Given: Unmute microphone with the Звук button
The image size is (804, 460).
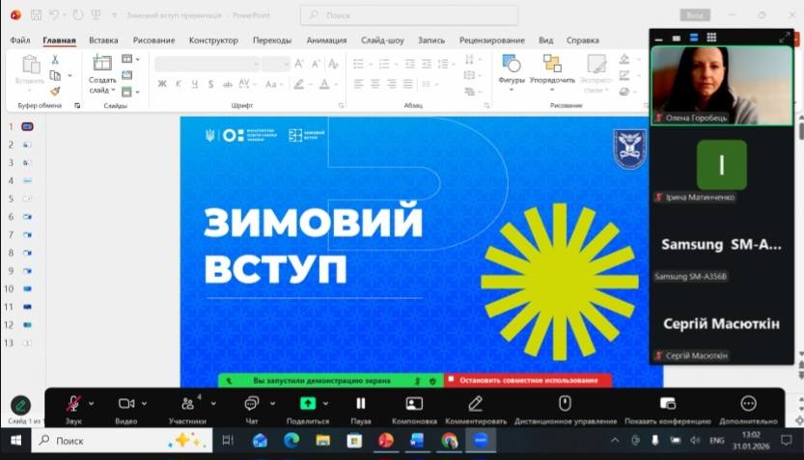Looking at the screenshot, I should [73, 403].
